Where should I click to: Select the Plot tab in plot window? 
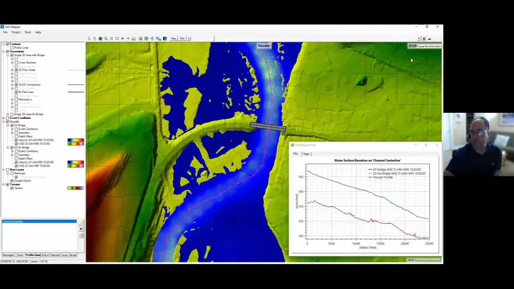[x=296, y=154]
